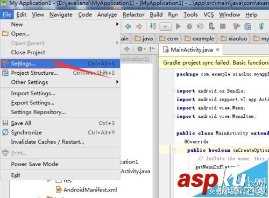269x198 pixels.
Task: Open the Run menu
Action: coord(173,15)
